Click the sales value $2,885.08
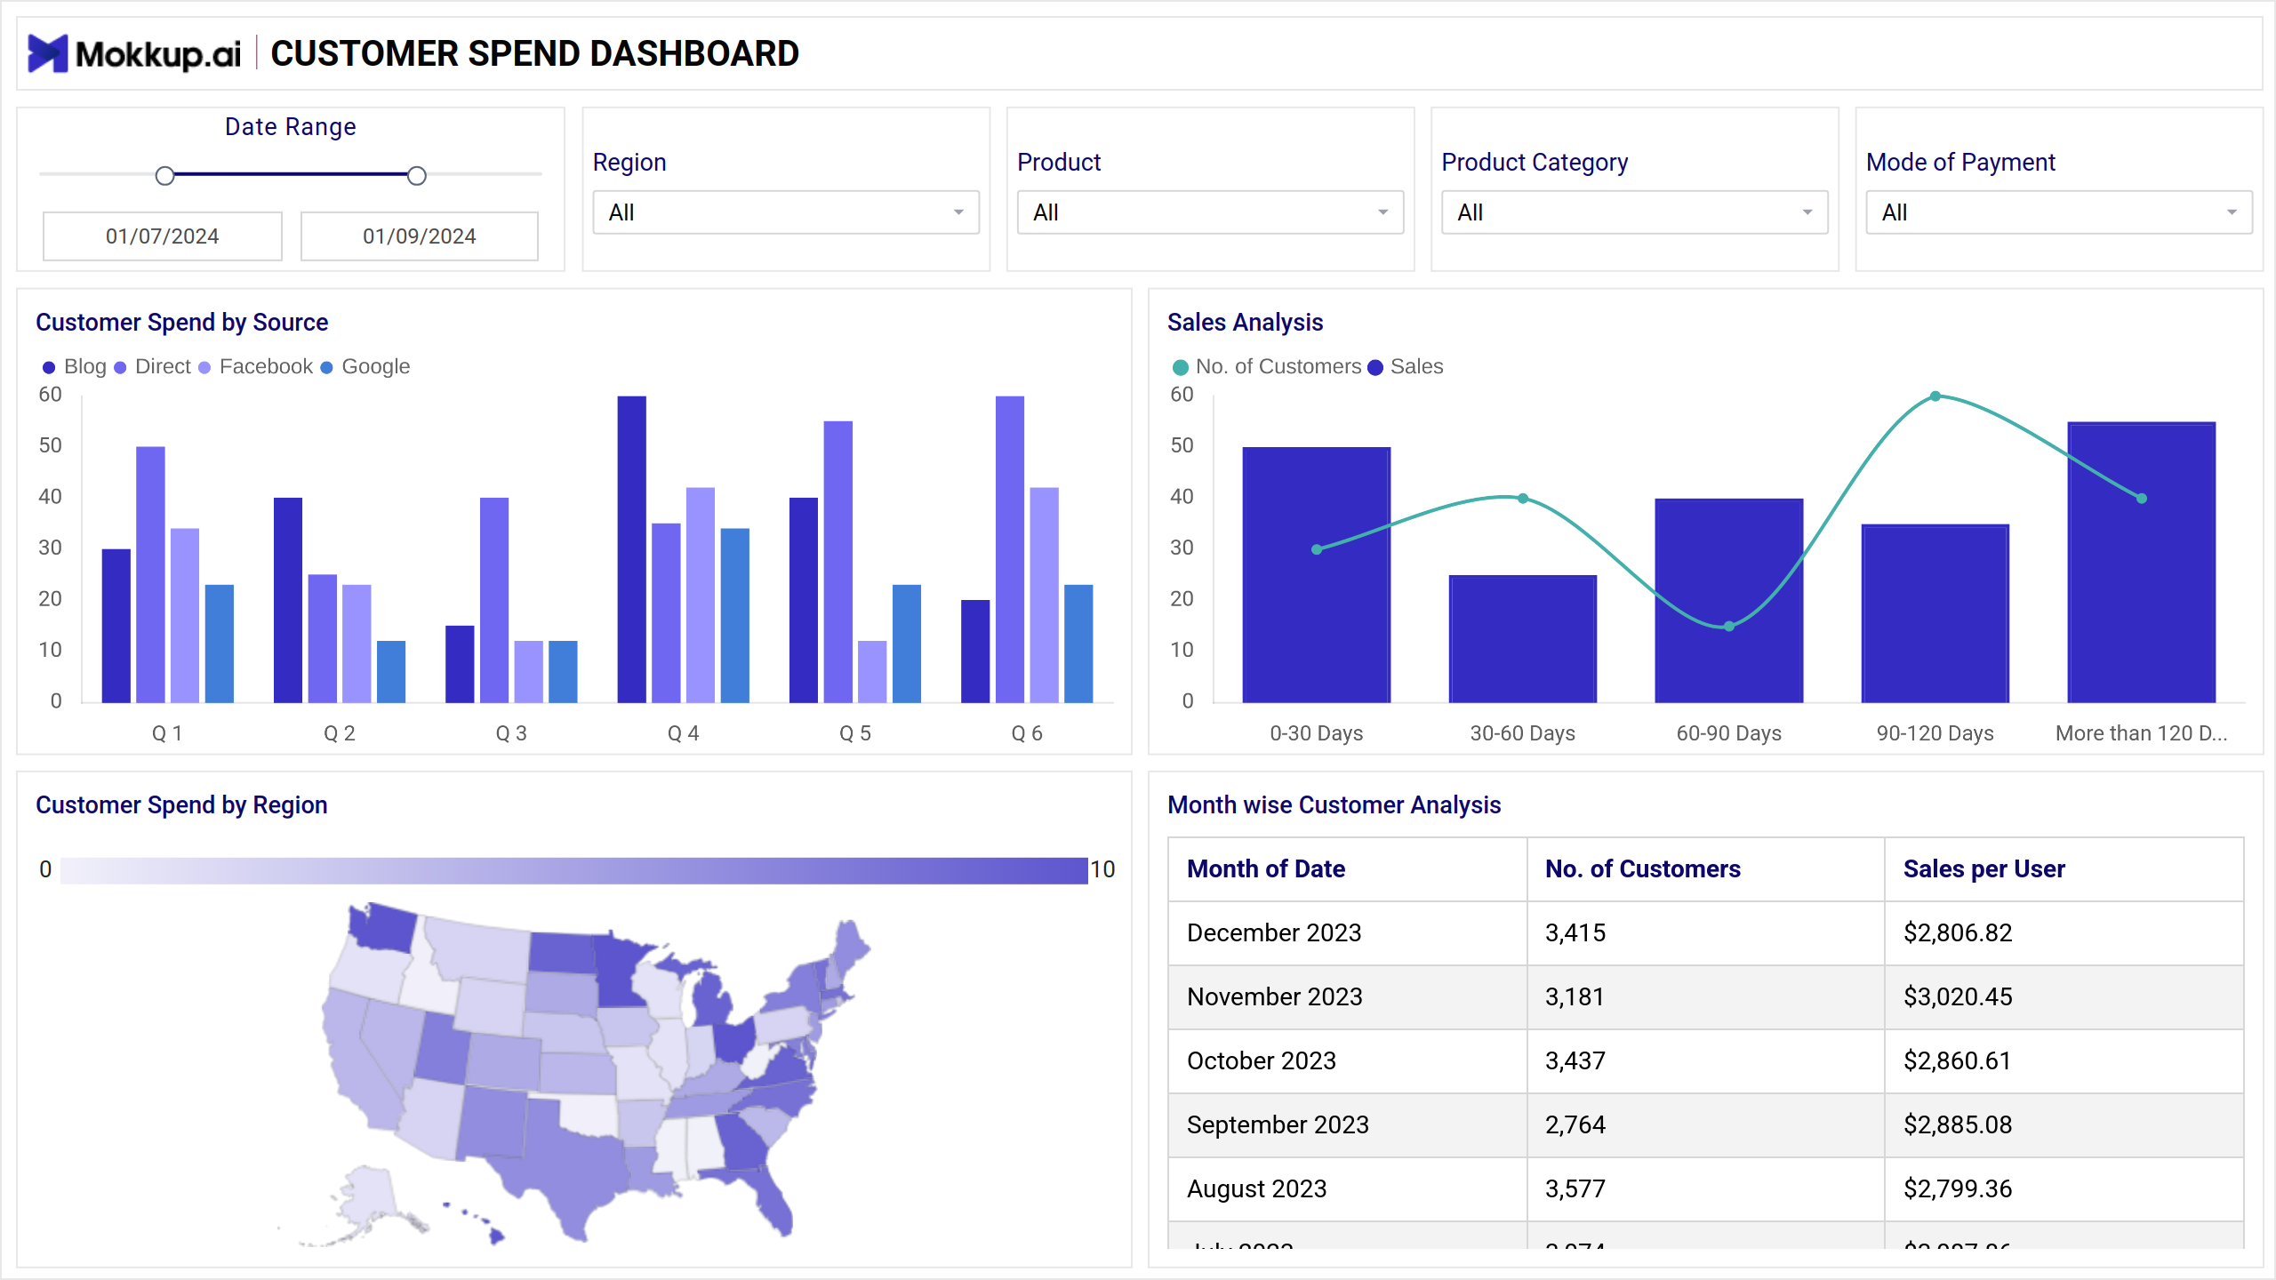Viewport: 2276px width, 1280px height. (x=1958, y=1125)
